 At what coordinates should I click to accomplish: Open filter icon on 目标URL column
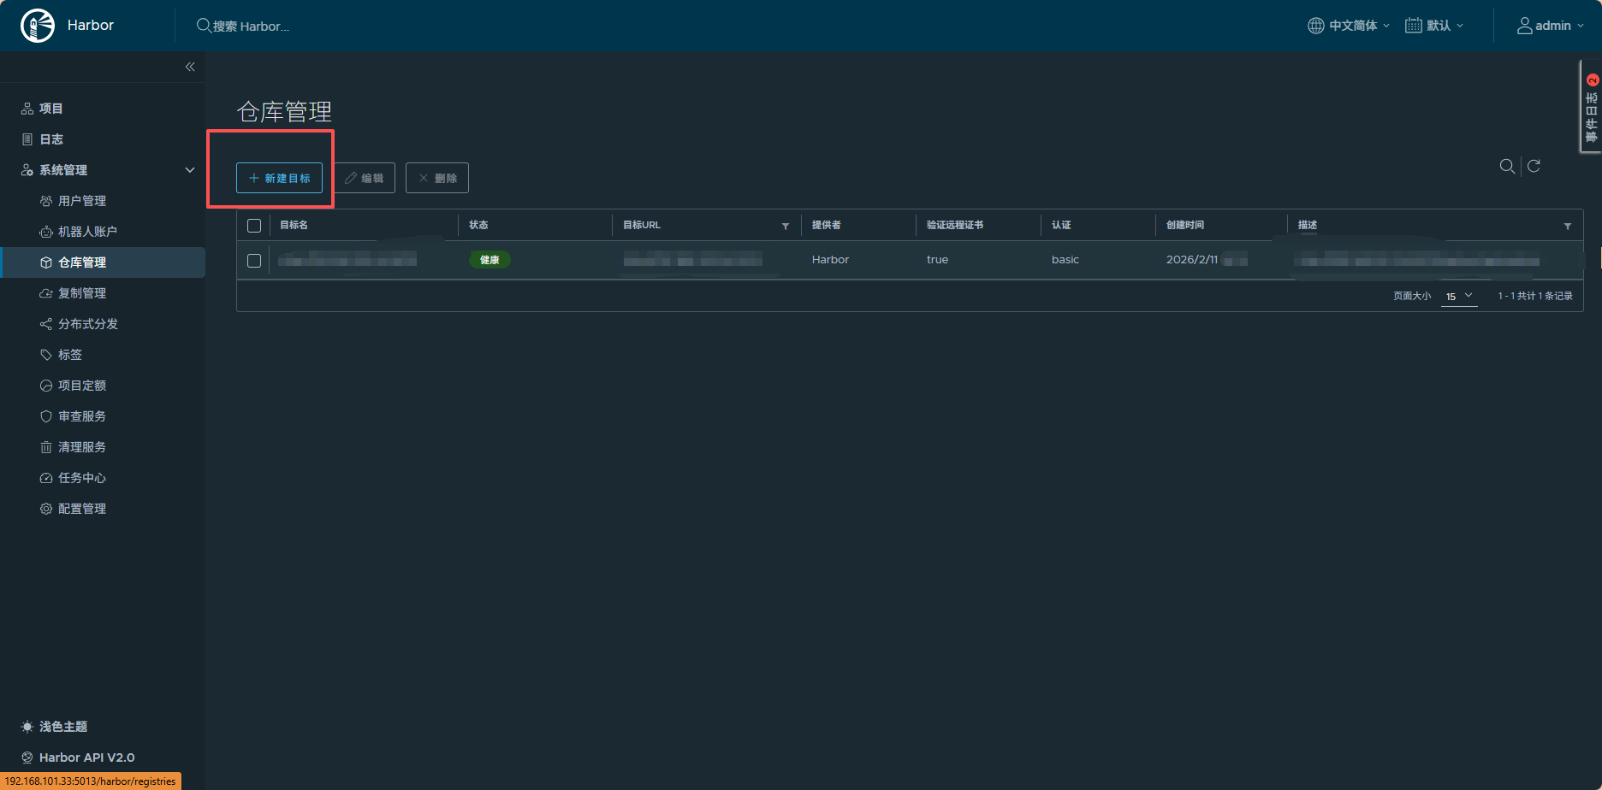click(786, 226)
